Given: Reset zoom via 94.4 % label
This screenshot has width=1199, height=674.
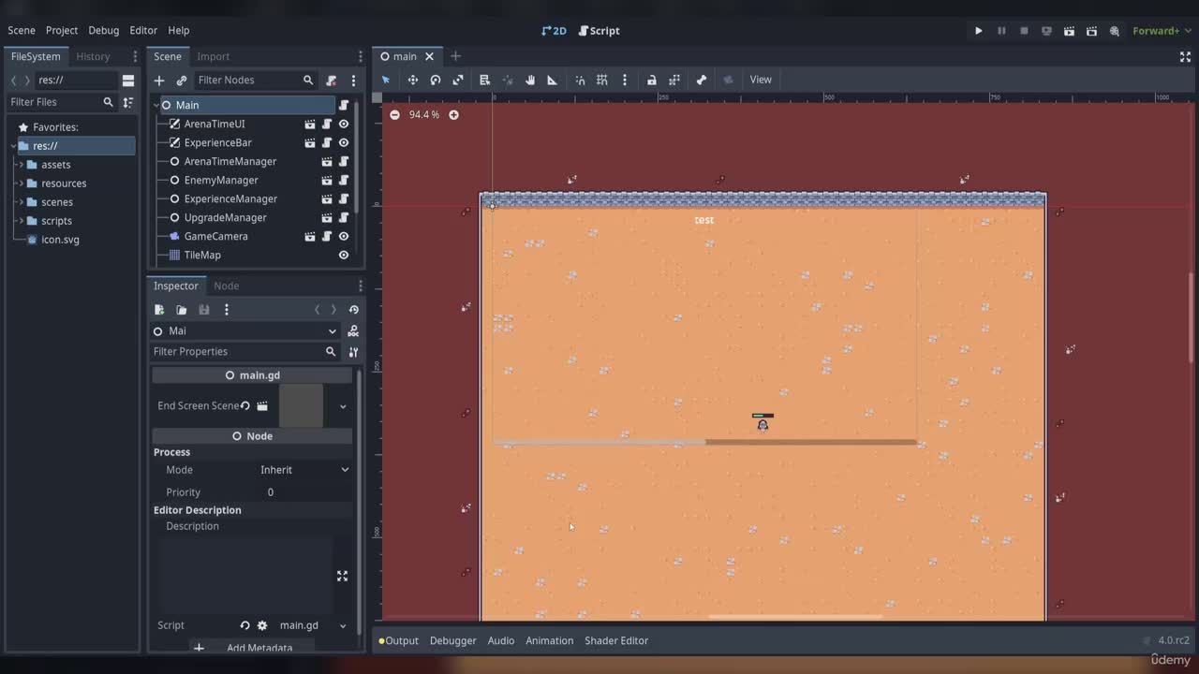Looking at the screenshot, I should 424,115.
